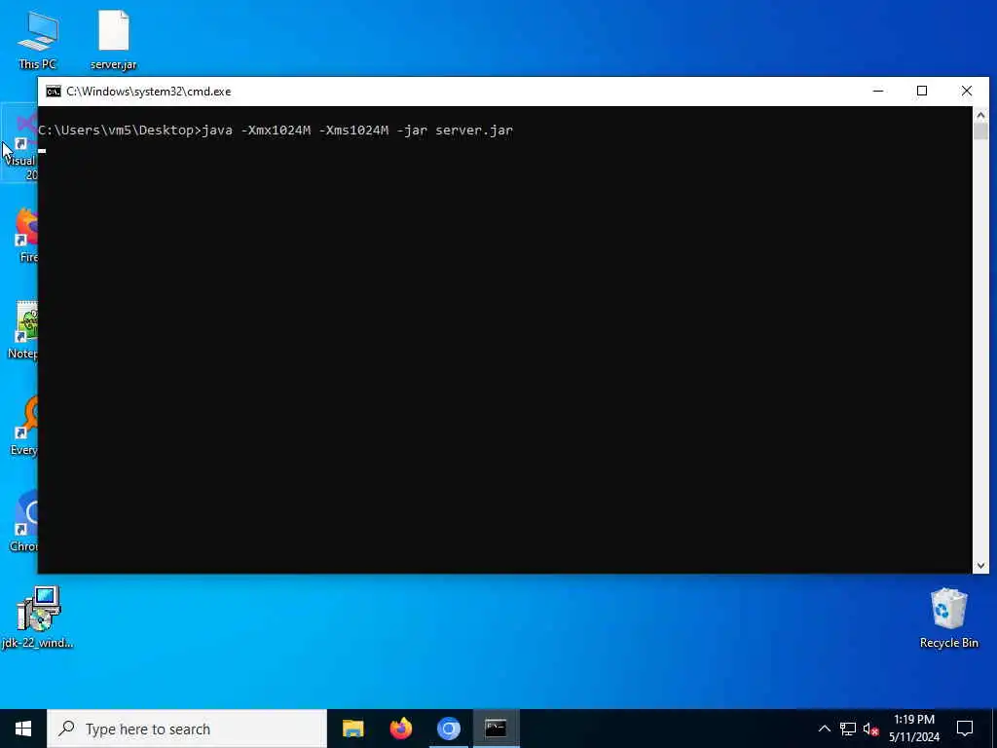
Task: Click the cmd scrollbar up arrow
Action: tap(980, 115)
